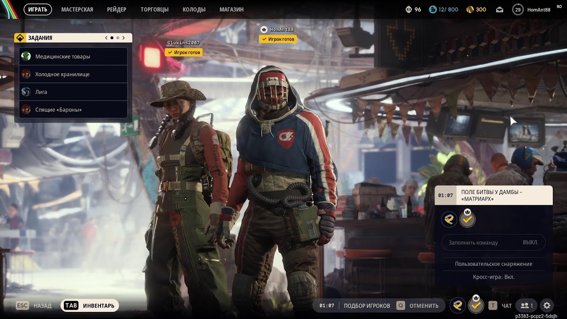The width and height of the screenshot is (567, 319).
Task: Click the ПОЛЕ БИТВЫ У ДАМБЫ map title
Action: (x=492, y=195)
